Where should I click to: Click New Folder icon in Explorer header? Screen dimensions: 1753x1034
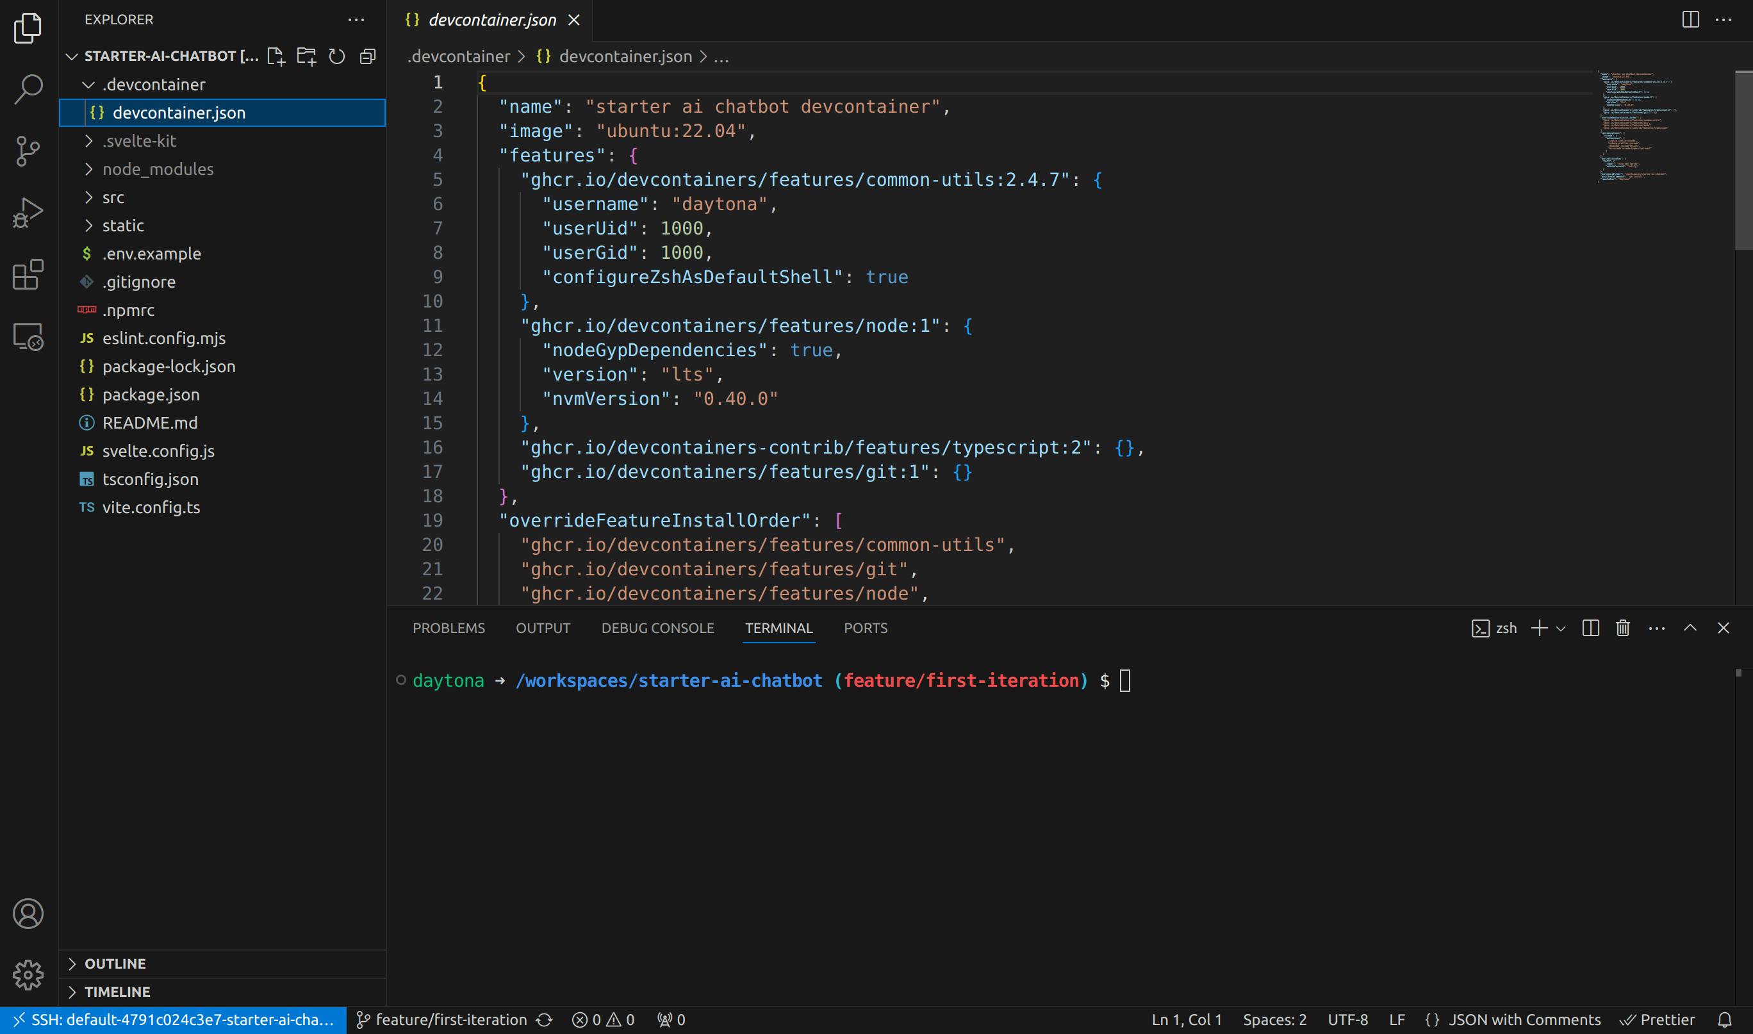[306, 56]
